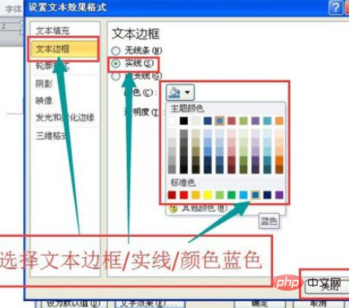
Task: Open the 三维格式 (3-D format) category
Action: (51, 136)
